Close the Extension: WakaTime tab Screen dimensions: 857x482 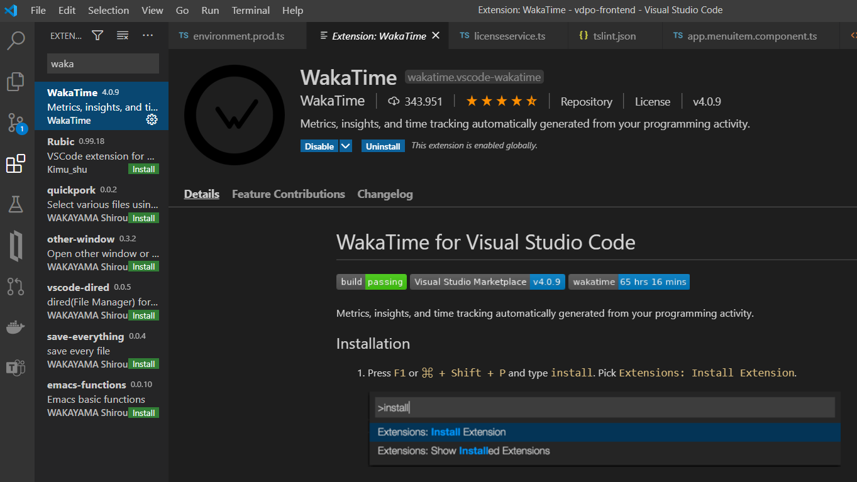coord(435,36)
